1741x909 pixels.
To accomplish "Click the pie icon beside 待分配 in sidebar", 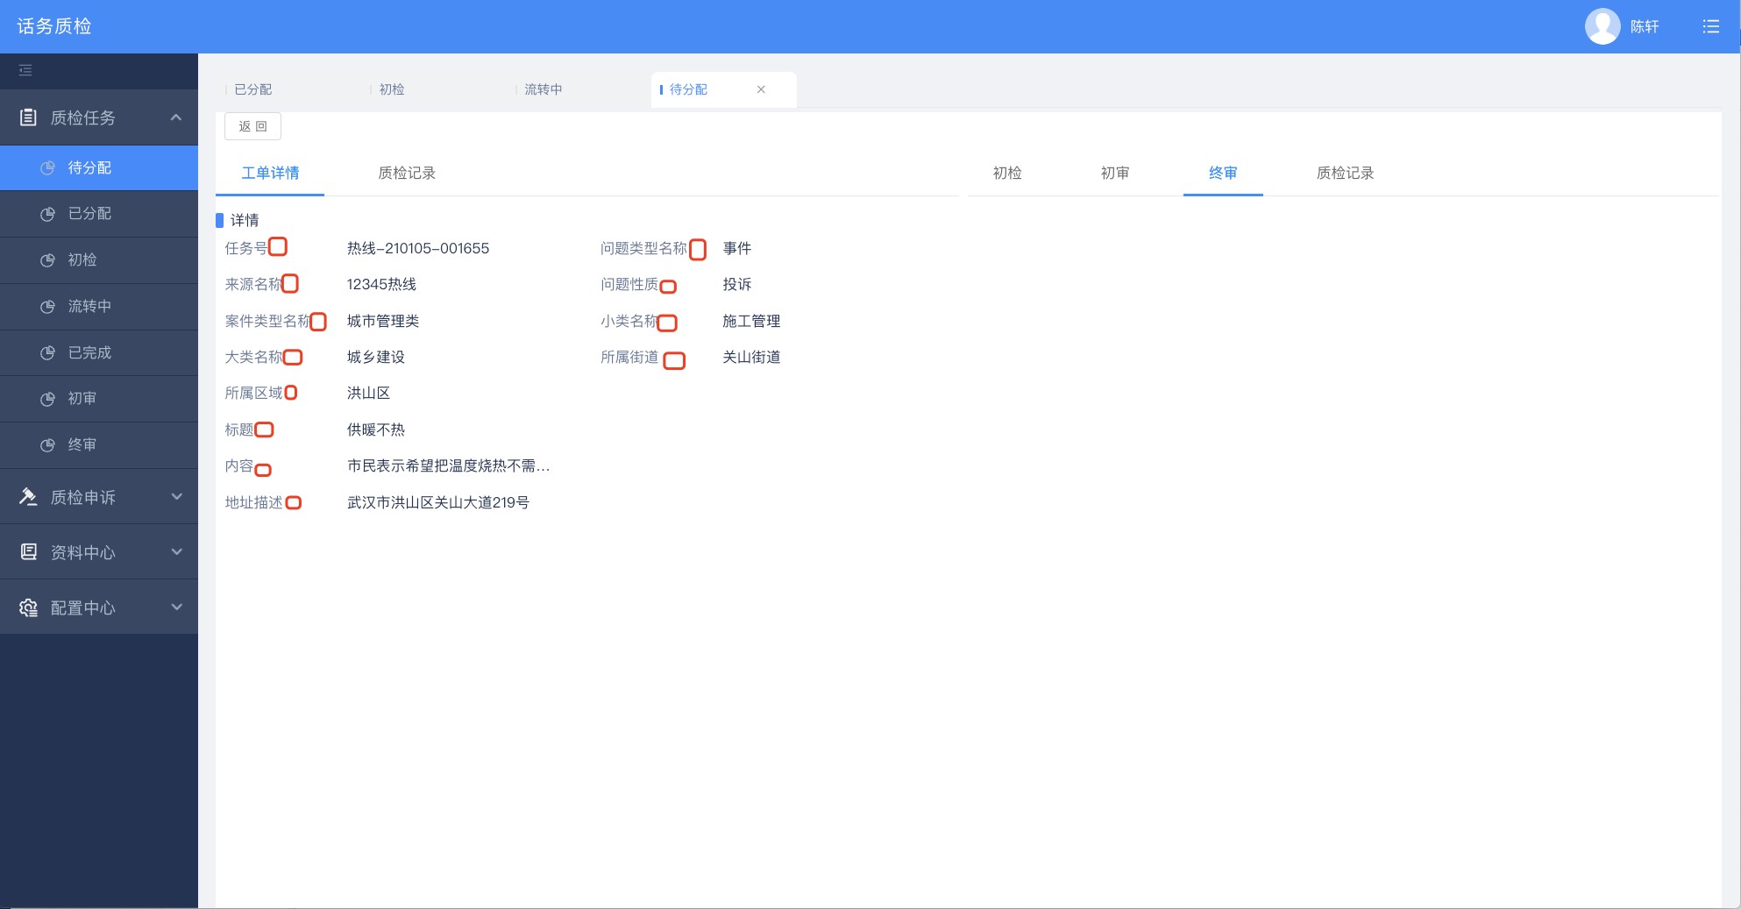I will tap(48, 167).
